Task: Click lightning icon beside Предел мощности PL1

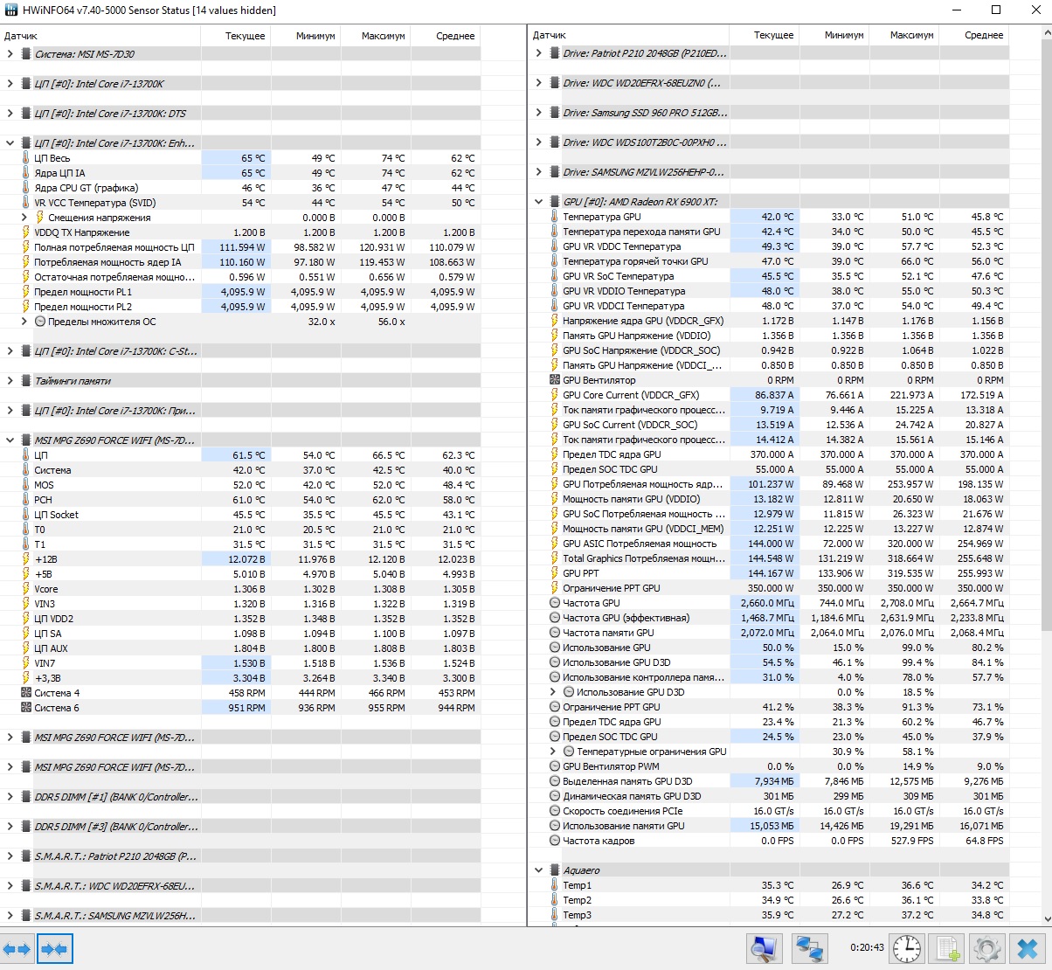Action: (26, 292)
